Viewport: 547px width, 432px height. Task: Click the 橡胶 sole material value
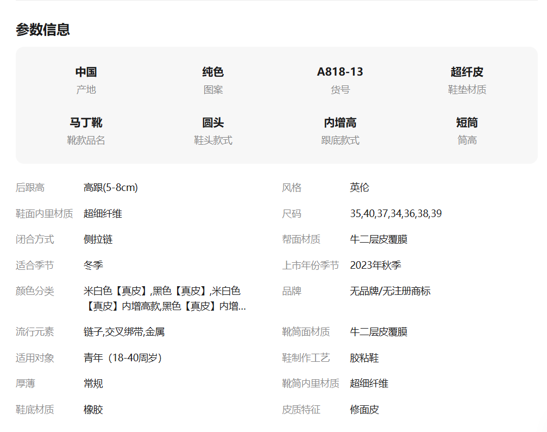point(93,410)
